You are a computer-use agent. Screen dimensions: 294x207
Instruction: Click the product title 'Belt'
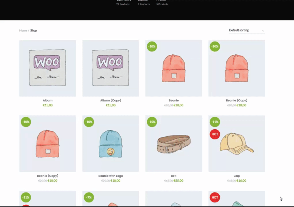pos(174,176)
